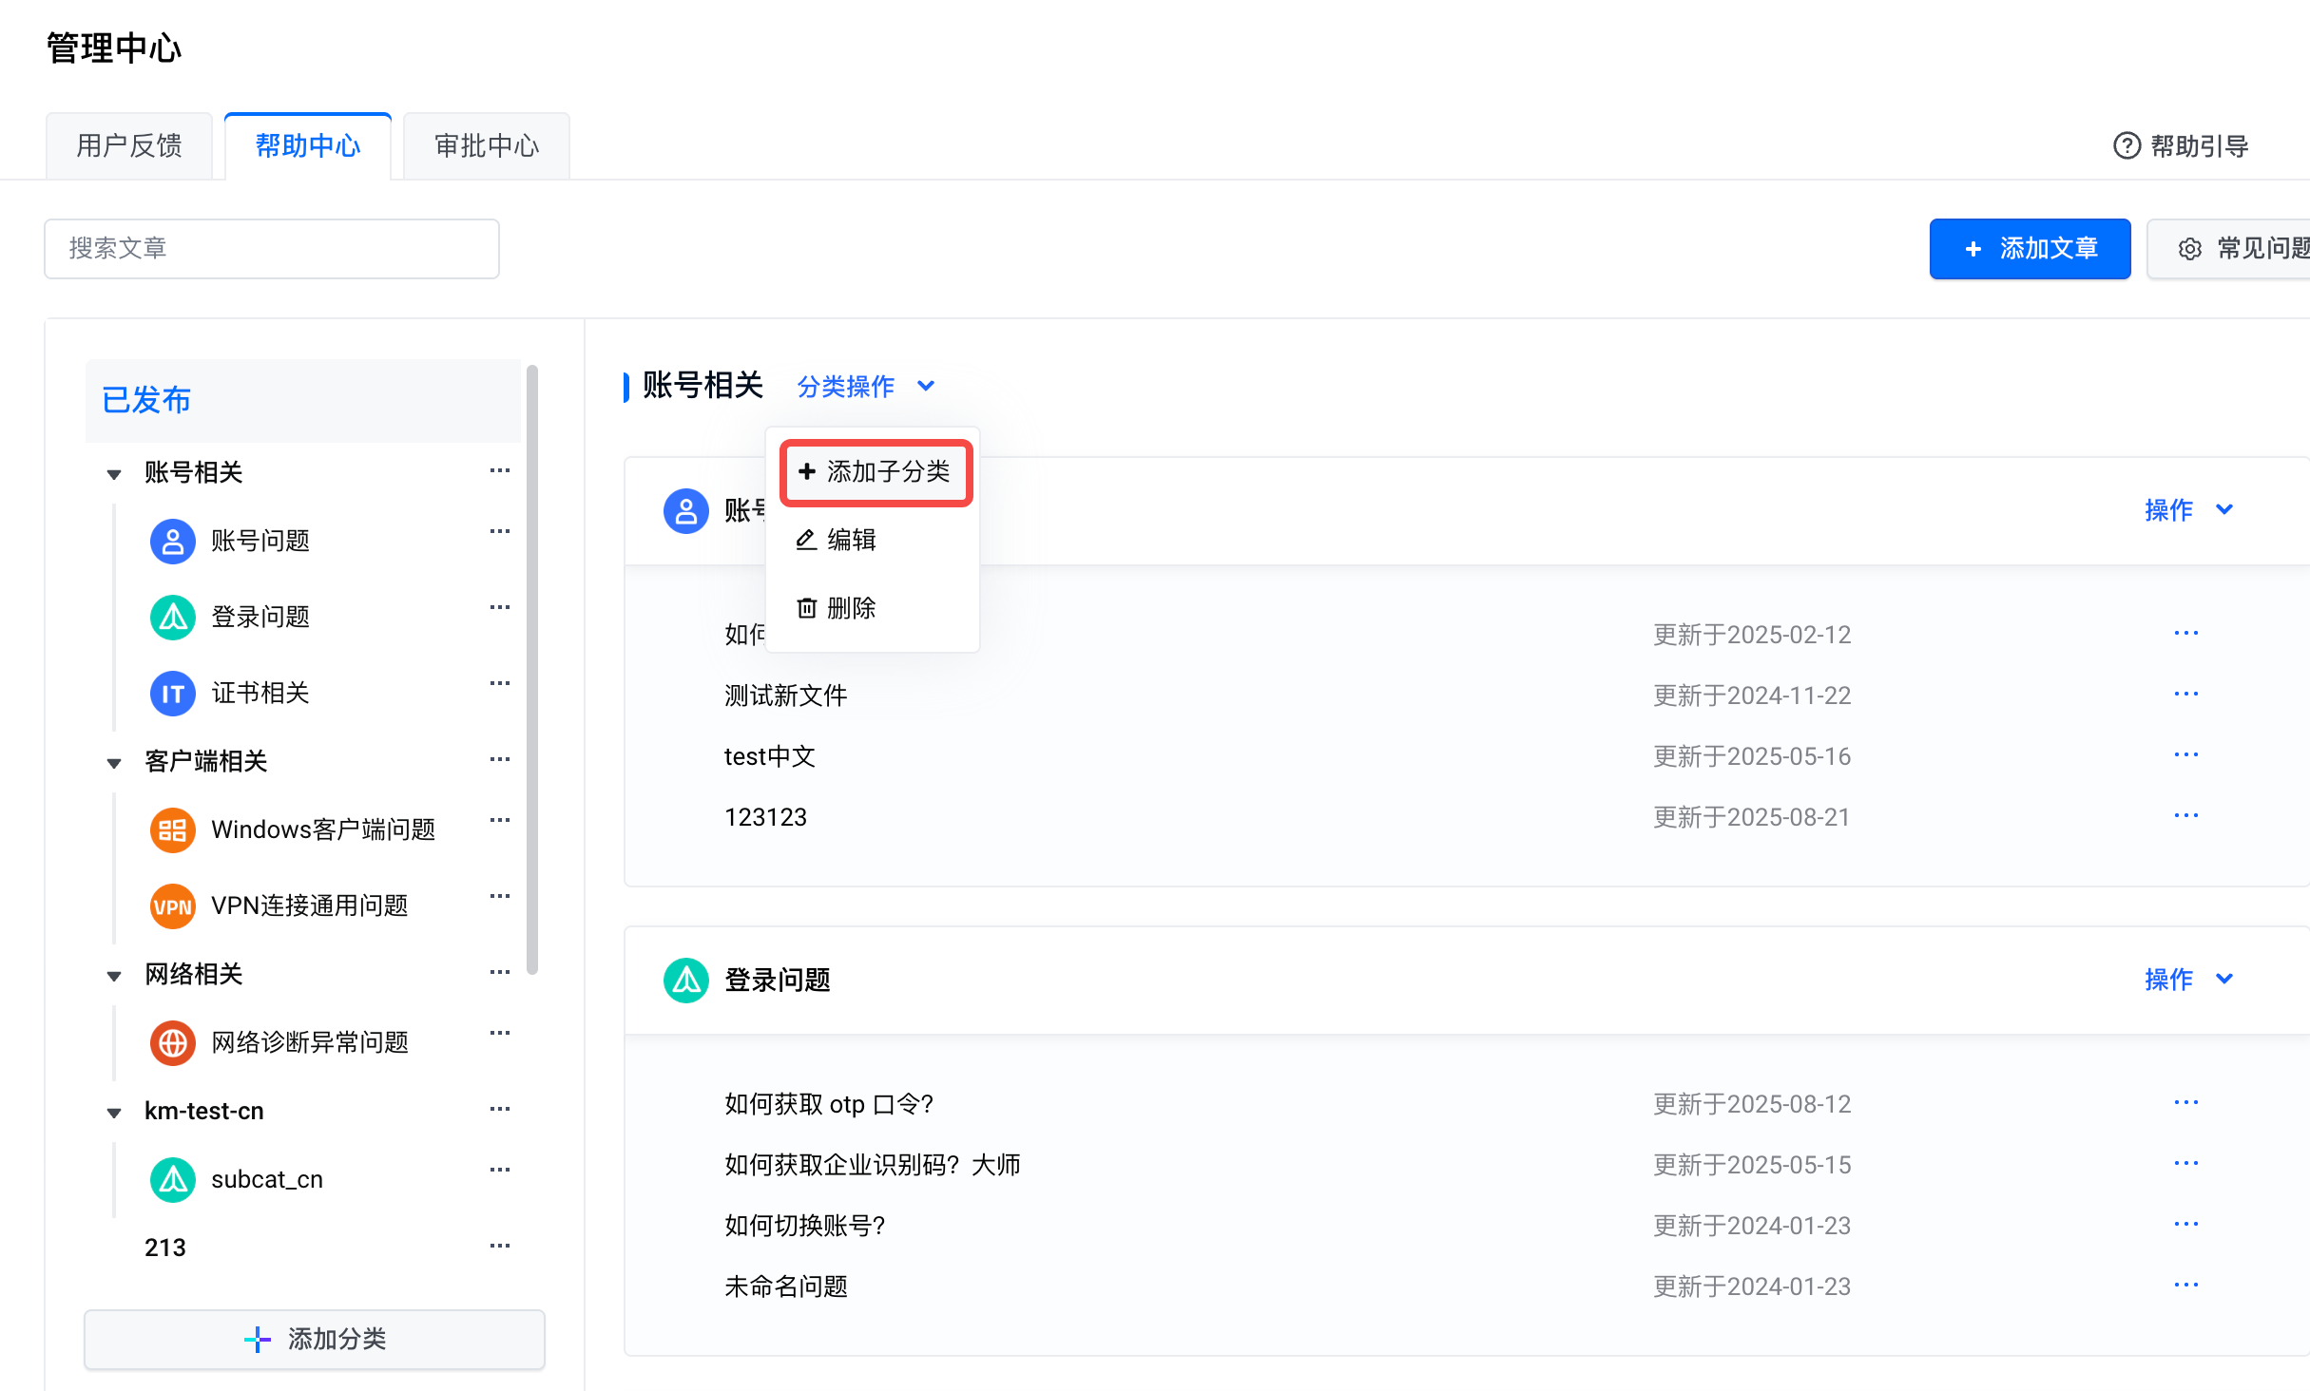The height and width of the screenshot is (1391, 2310).
Task: Click the globe icon for 网络诊断异常问题
Action: click(172, 1043)
